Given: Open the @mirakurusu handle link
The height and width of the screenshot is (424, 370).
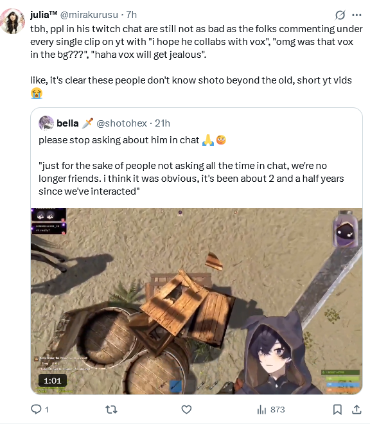Looking at the screenshot, I should coord(89,15).
